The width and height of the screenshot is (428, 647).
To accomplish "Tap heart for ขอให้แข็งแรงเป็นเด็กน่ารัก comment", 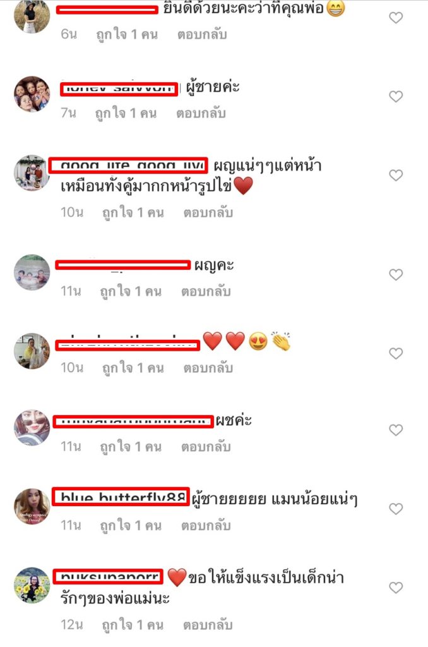I will pyautogui.click(x=396, y=588).
